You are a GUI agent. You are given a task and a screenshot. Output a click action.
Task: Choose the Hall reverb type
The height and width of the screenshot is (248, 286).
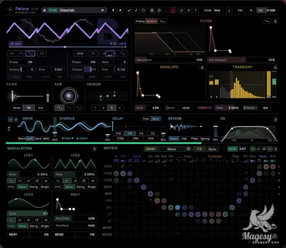[x=184, y=139]
